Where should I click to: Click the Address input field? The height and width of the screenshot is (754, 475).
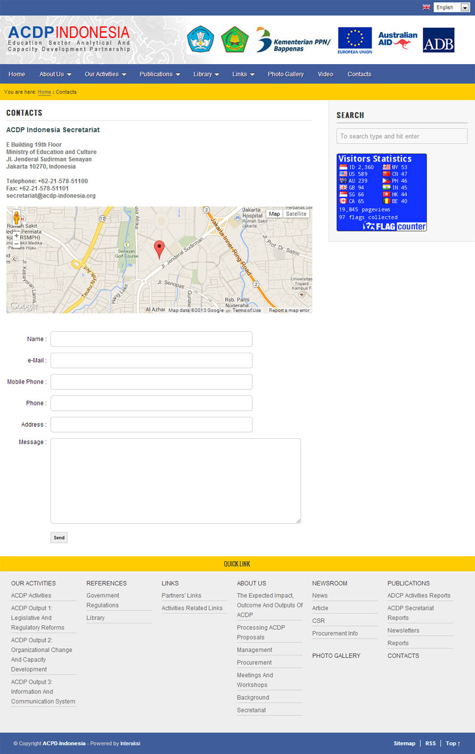[x=151, y=424]
